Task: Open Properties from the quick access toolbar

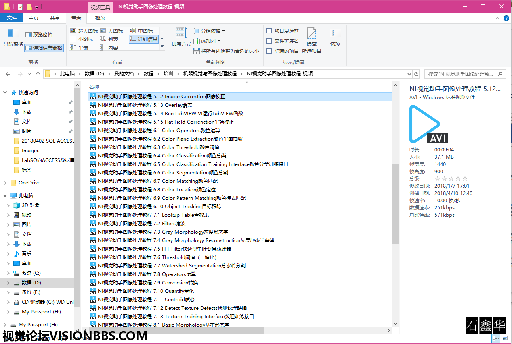Action: pyautogui.click(x=20, y=6)
